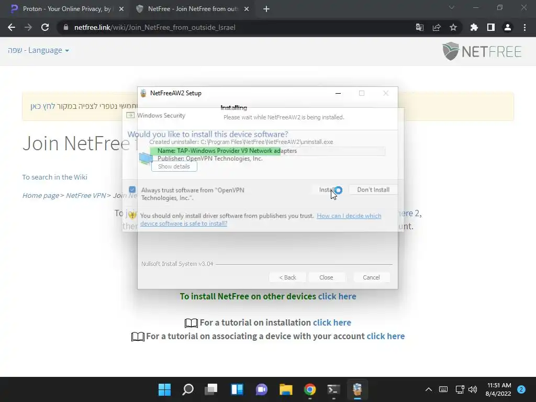
Task: Bookmark this page with star icon
Action: pos(453,27)
